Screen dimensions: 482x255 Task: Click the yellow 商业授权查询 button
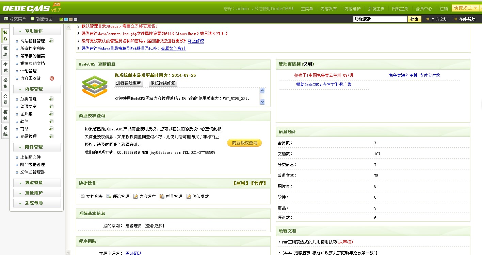coord(244,143)
